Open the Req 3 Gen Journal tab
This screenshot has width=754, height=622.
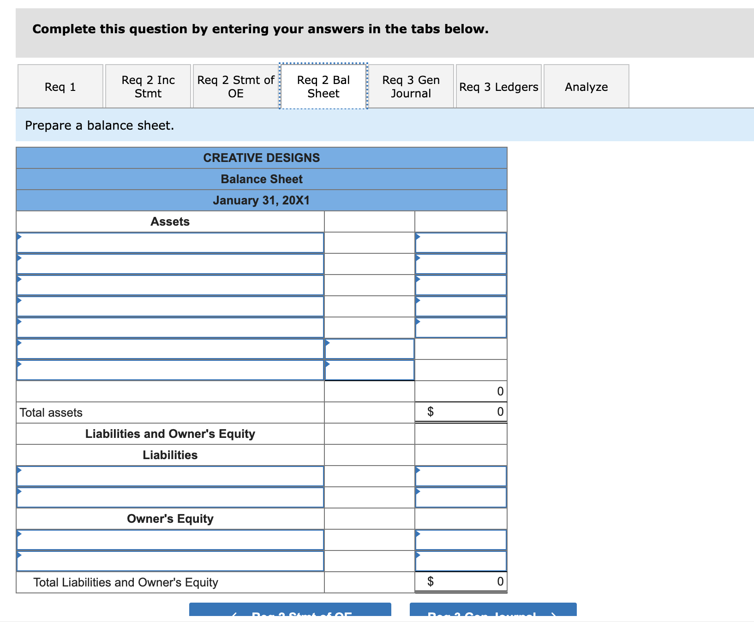pos(411,86)
